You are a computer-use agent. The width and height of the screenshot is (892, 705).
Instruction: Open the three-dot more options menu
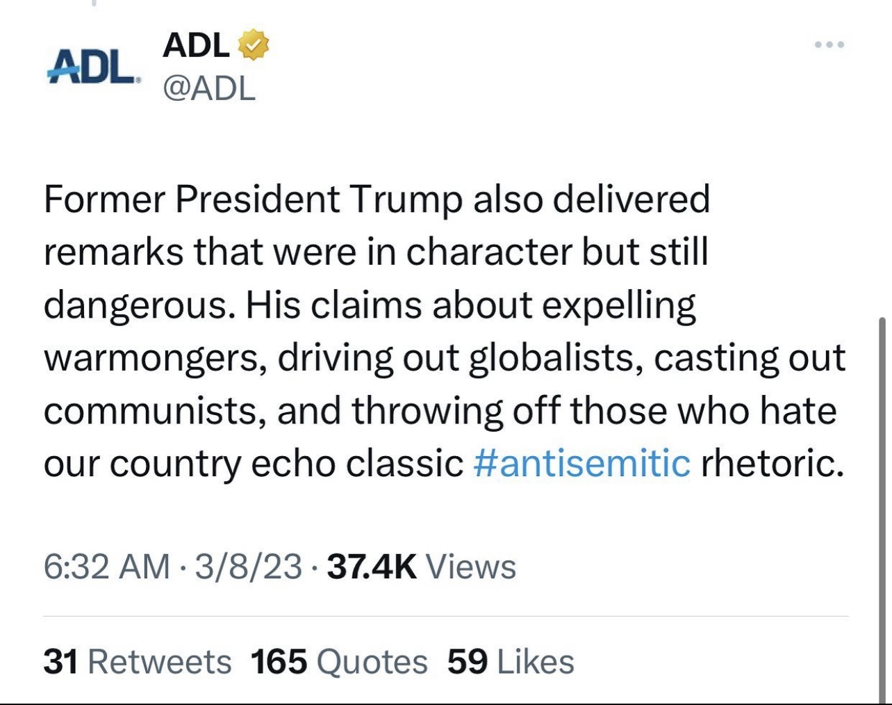829,45
